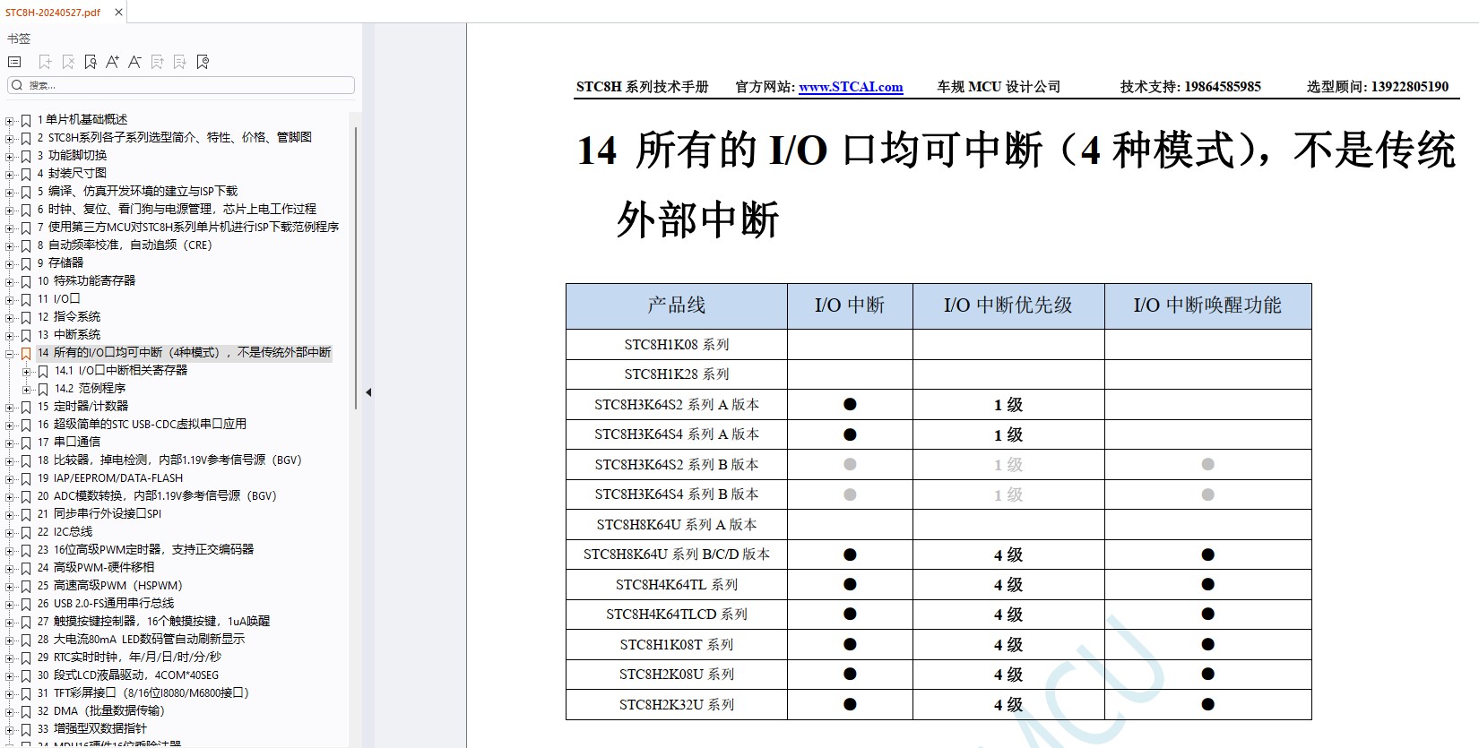Viewport: 1479px width, 748px height.
Task: Open bookmark 29 RTC实时时钟
Action: pyautogui.click(x=129, y=657)
